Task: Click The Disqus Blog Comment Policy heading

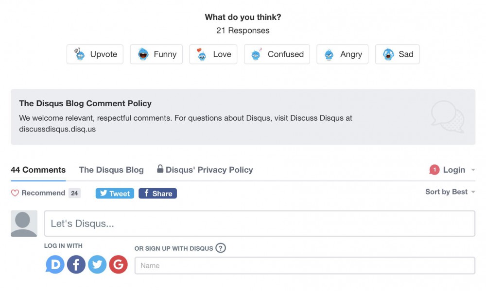Action: click(x=85, y=103)
